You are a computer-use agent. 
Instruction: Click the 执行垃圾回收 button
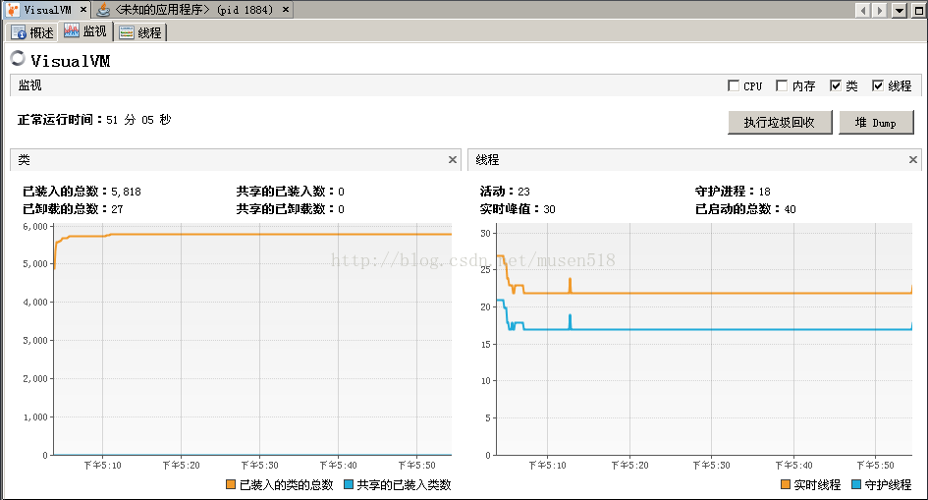click(x=780, y=123)
